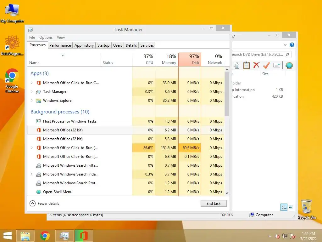Click Rename icon in Explorer toolbar
Image resolution: width=322 pixels, height=242 pixels.
[277, 66]
